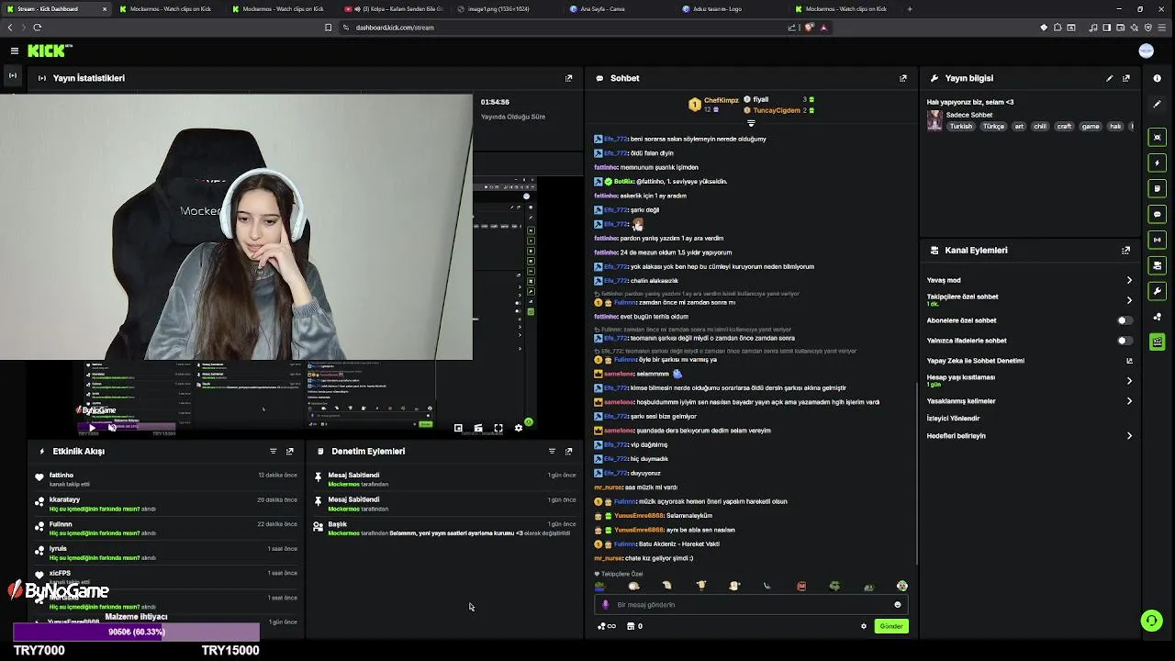Screen dimensions: 1175x661
Task: Pop out the Sohbet chat panel
Action: 903,78
